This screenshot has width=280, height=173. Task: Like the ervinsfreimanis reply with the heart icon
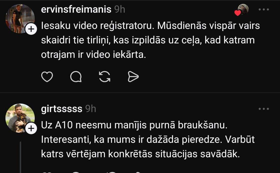(47, 77)
